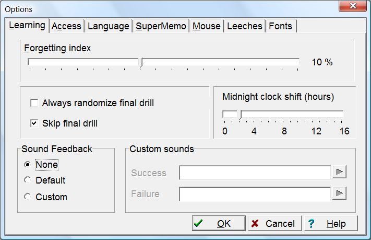Select the Learning tab
Viewport: 371px width, 240px height.
(x=27, y=26)
